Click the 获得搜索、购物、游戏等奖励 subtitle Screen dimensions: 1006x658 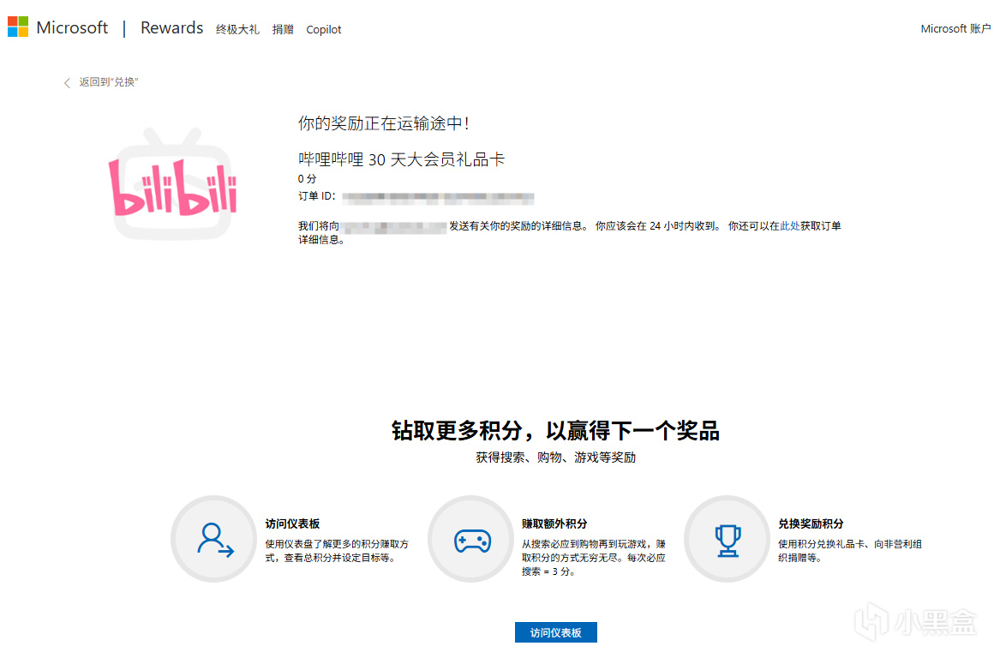click(x=555, y=458)
